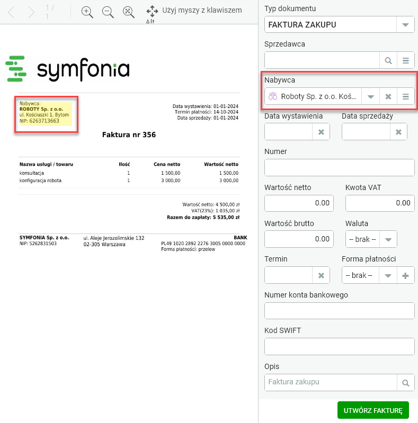The image size is (418, 423).
Task: Clear the Termin field
Action: (x=321, y=275)
